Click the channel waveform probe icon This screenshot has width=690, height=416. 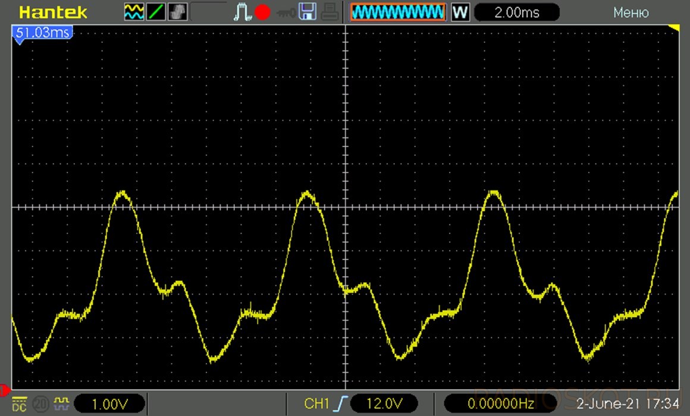point(61,404)
